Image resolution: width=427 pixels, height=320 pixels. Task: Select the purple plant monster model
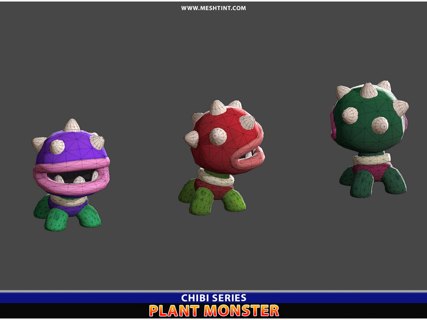coord(72,175)
